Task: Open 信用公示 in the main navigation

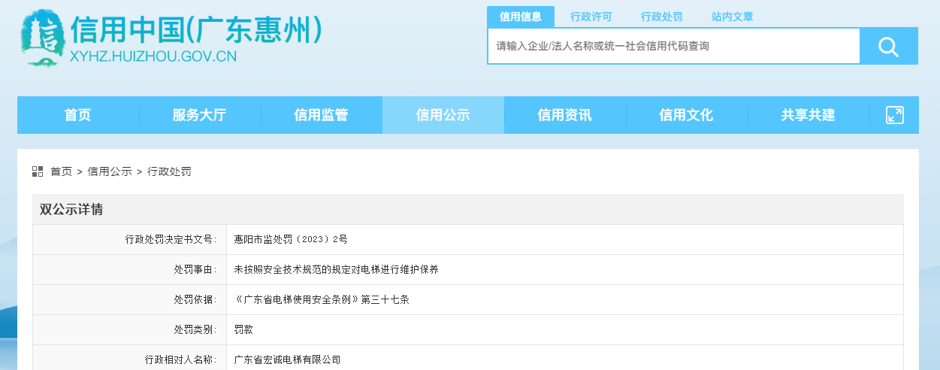Action: tap(443, 115)
